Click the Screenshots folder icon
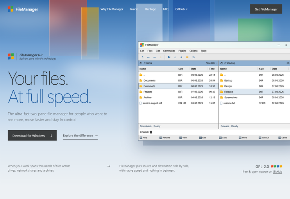This screenshot has width=290, height=199. (x=222, y=97)
